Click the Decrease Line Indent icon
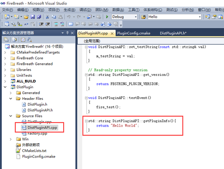 coord(41,24)
